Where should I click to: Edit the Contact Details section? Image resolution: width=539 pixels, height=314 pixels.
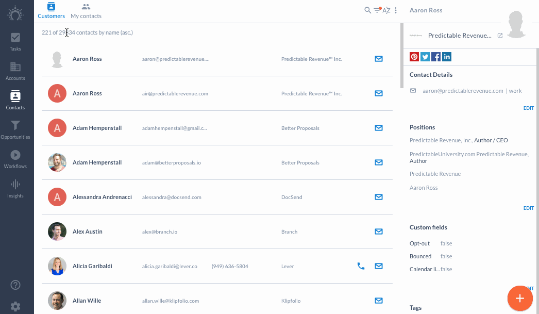pos(528,108)
